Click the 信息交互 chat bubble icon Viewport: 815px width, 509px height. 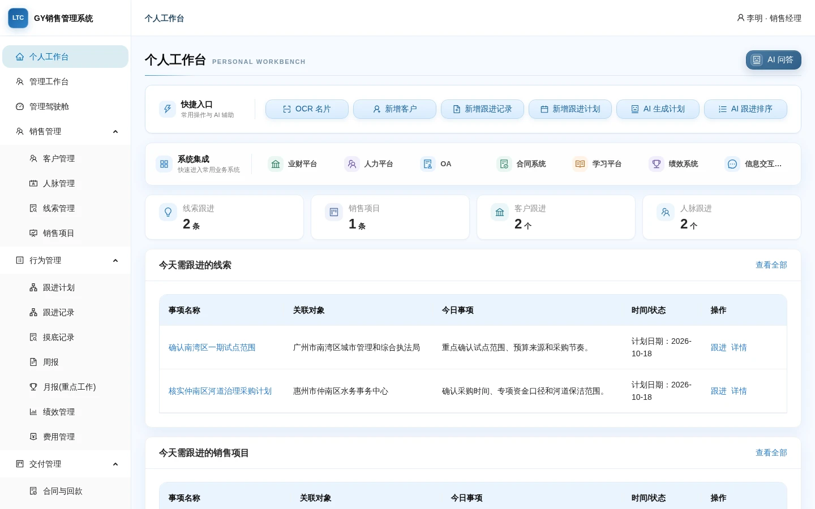pyautogui.click(x=732, y=164)
